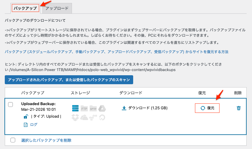Click the localhost server storage icon
Screen dimensions: 252x149
click(75, 108)
